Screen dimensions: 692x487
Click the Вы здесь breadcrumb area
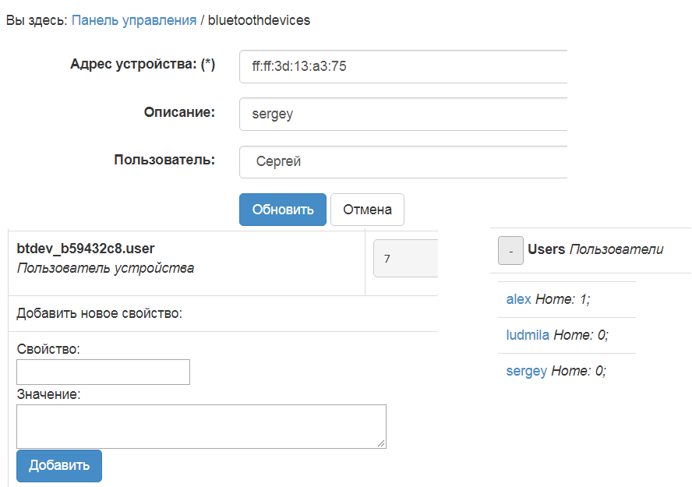[34, 21]
